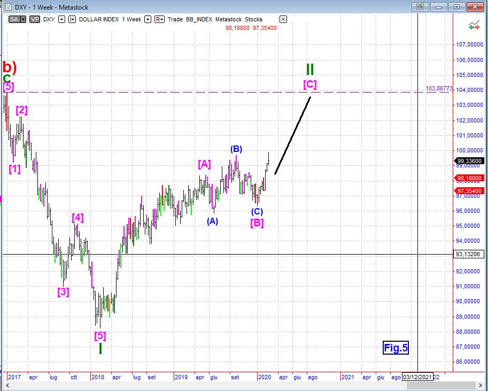Click the 103,86773 dashed line level label
The width and height of the screenshot is (488, 391).
(439, 88)
